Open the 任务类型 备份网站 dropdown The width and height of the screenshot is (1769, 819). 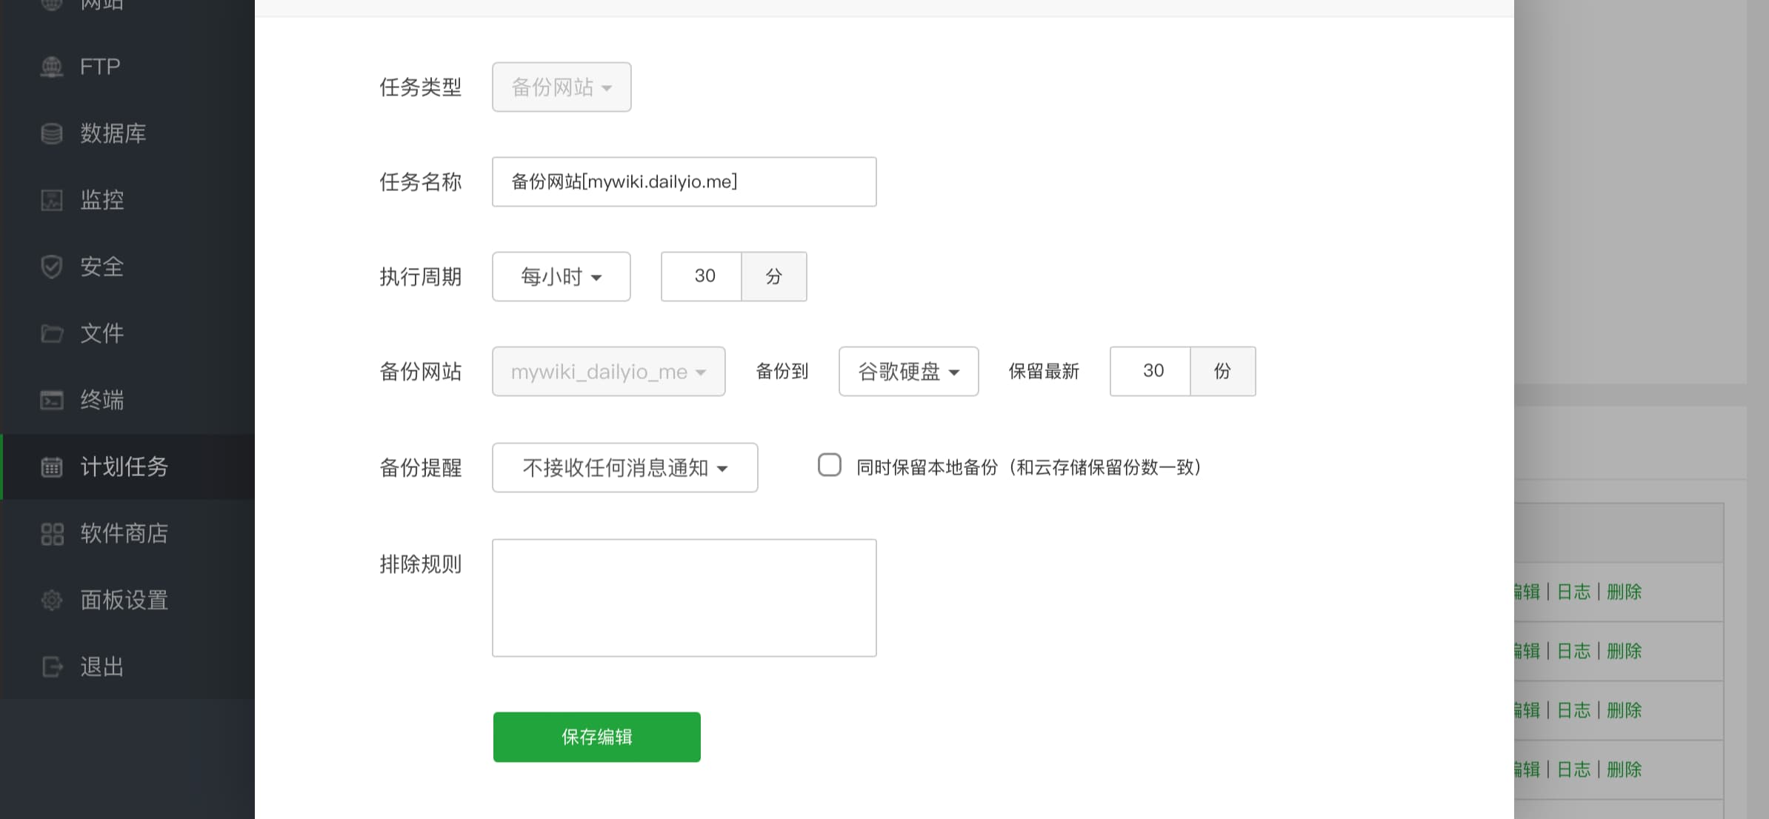pos(562,87)
